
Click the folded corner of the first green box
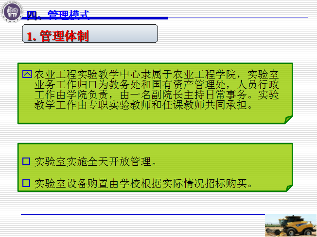click(x=289, y=119)
